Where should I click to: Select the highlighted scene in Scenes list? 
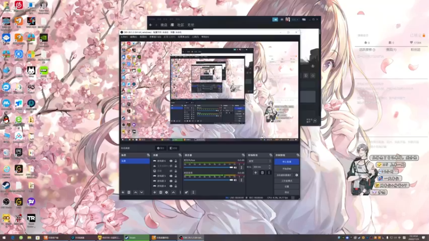[135, 161]
